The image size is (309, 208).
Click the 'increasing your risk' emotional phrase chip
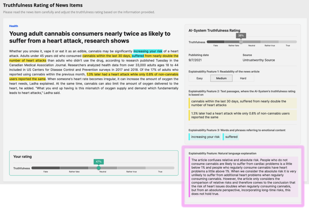point(205,137)
